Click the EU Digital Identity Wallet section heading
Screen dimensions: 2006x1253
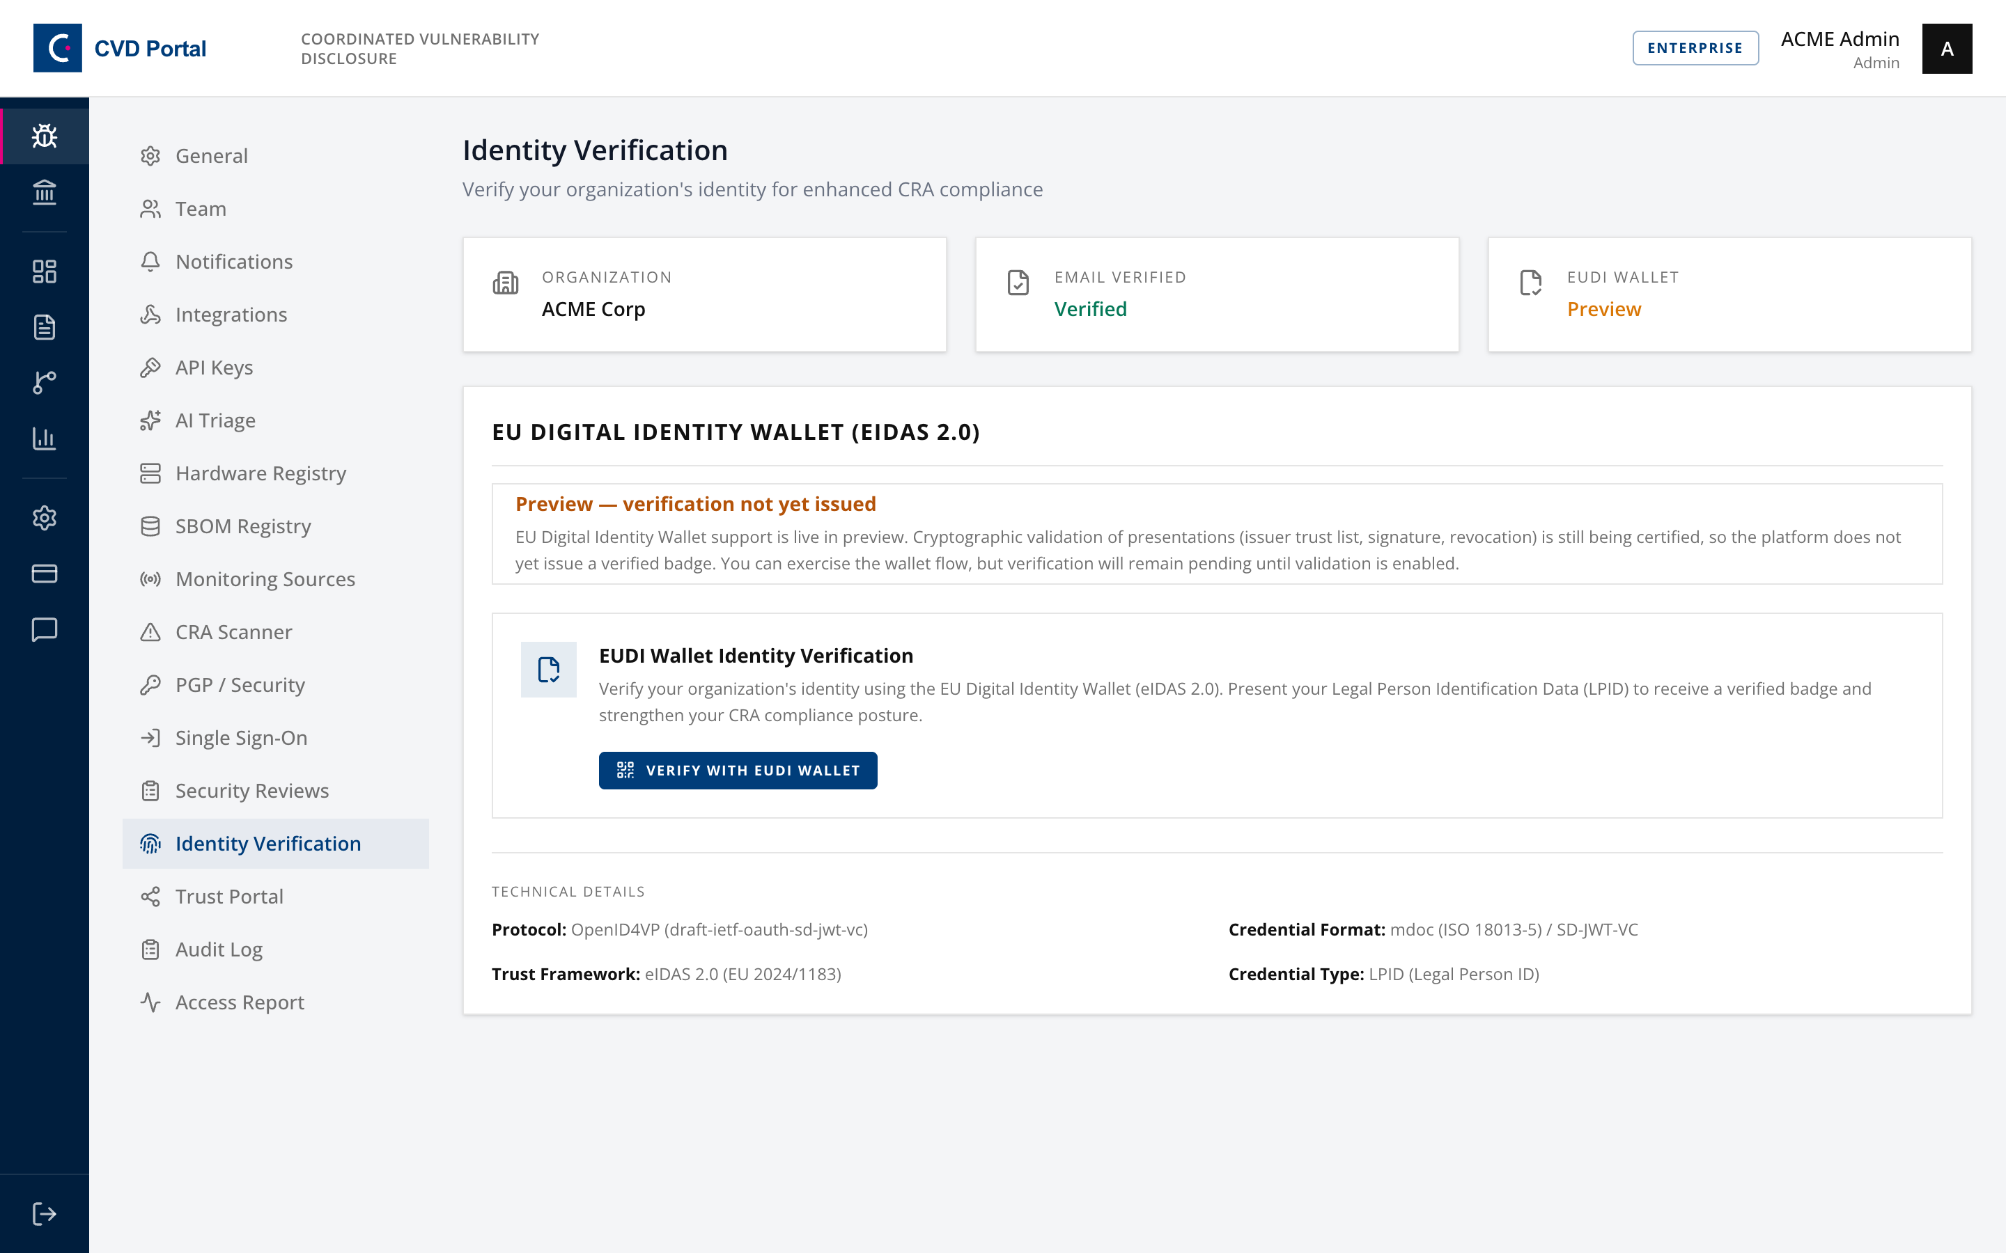click(736, 432)
